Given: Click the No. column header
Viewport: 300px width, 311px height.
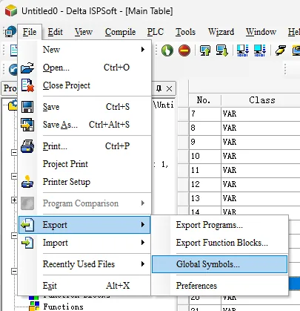Looking at the screenshot, I should coord(204,100).
